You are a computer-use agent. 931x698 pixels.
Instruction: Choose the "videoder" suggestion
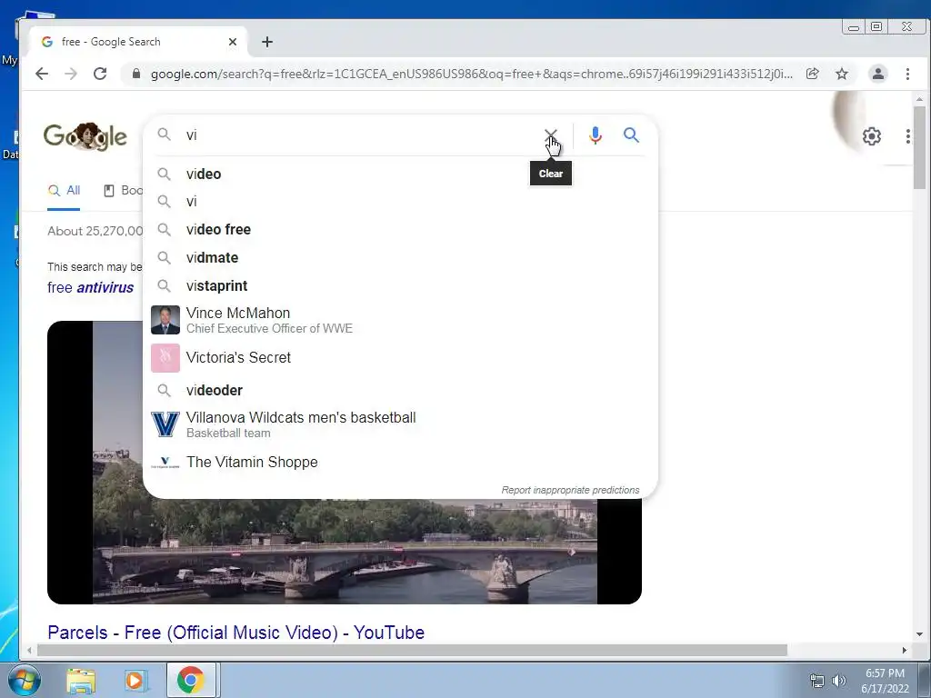point(400,390)
